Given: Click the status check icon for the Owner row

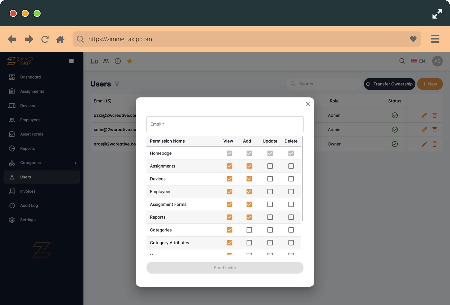Looking at the screenshot, I should point(395,144).
